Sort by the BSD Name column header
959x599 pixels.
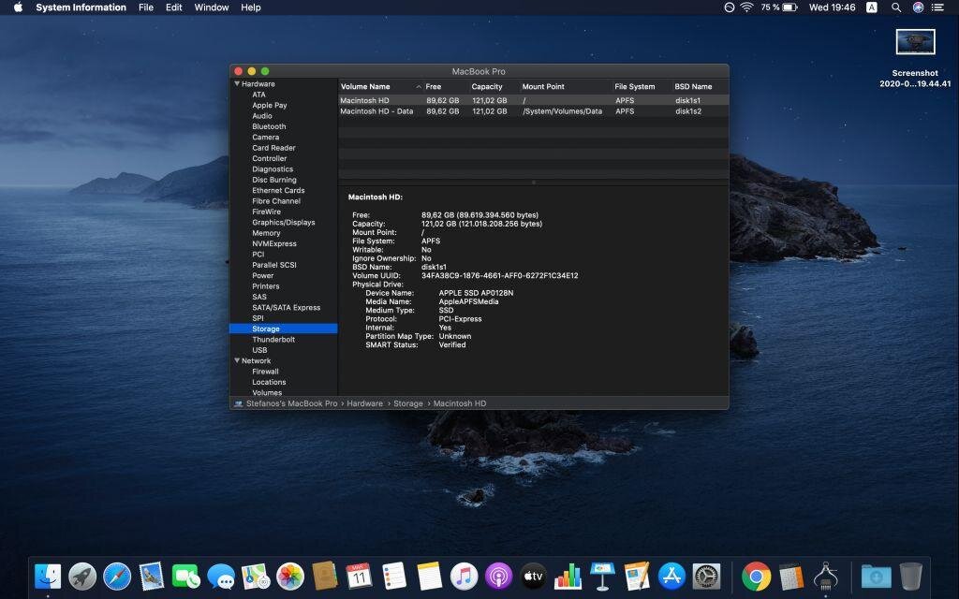693,87
